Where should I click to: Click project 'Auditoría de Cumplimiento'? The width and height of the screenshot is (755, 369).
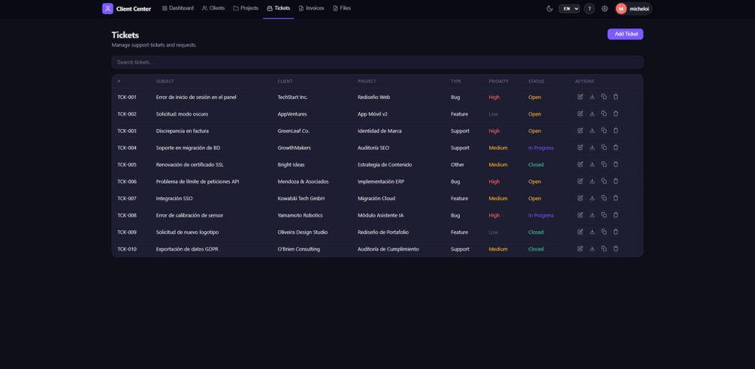coord(388,249)
